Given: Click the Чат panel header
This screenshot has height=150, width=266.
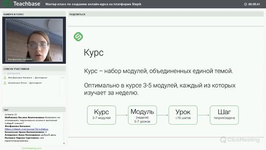Looking at the screenshot, I should 34,110.
